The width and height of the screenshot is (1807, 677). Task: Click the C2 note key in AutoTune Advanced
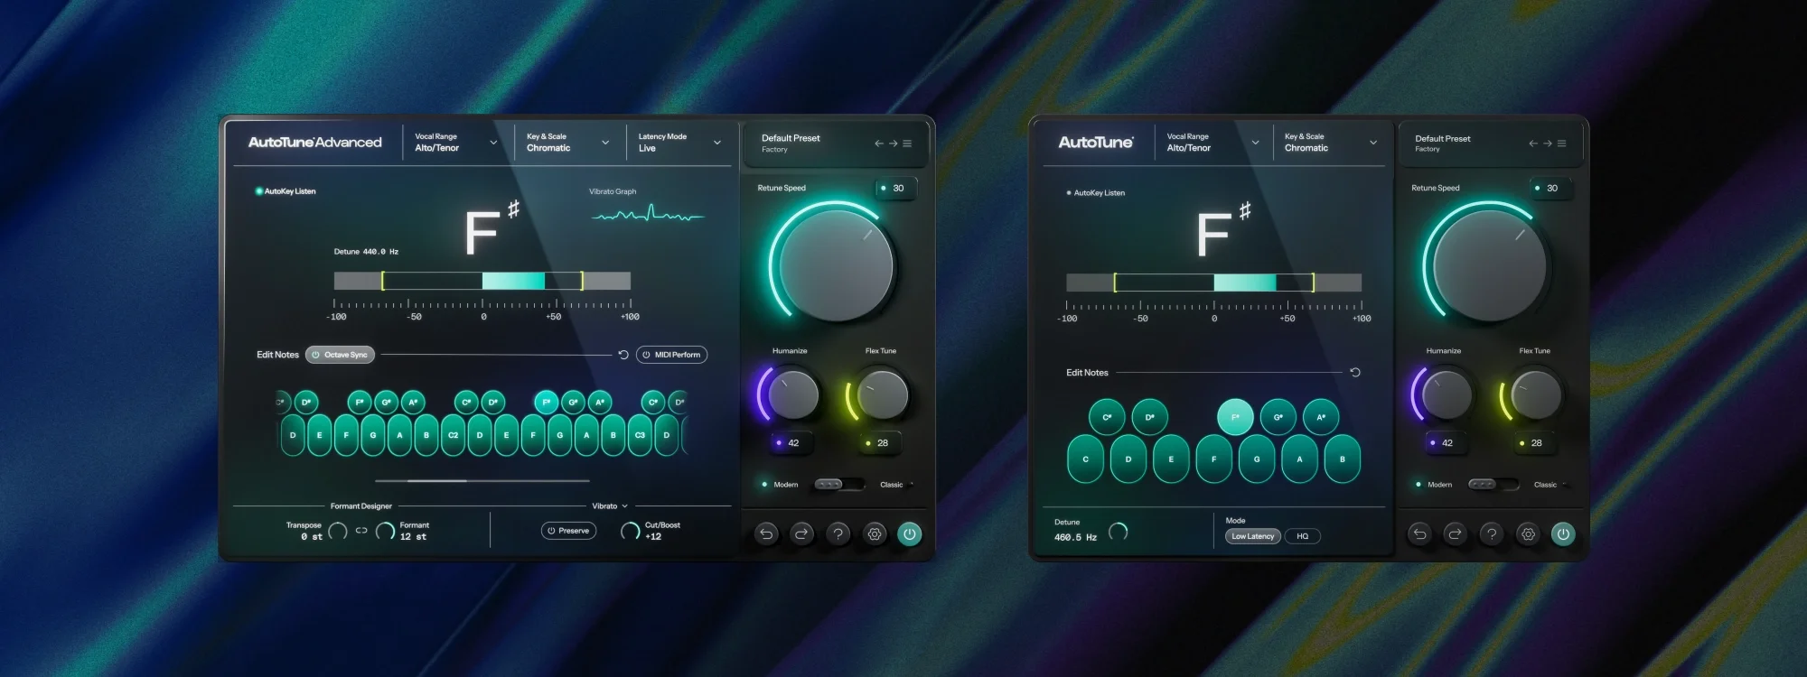coord(453,435)
